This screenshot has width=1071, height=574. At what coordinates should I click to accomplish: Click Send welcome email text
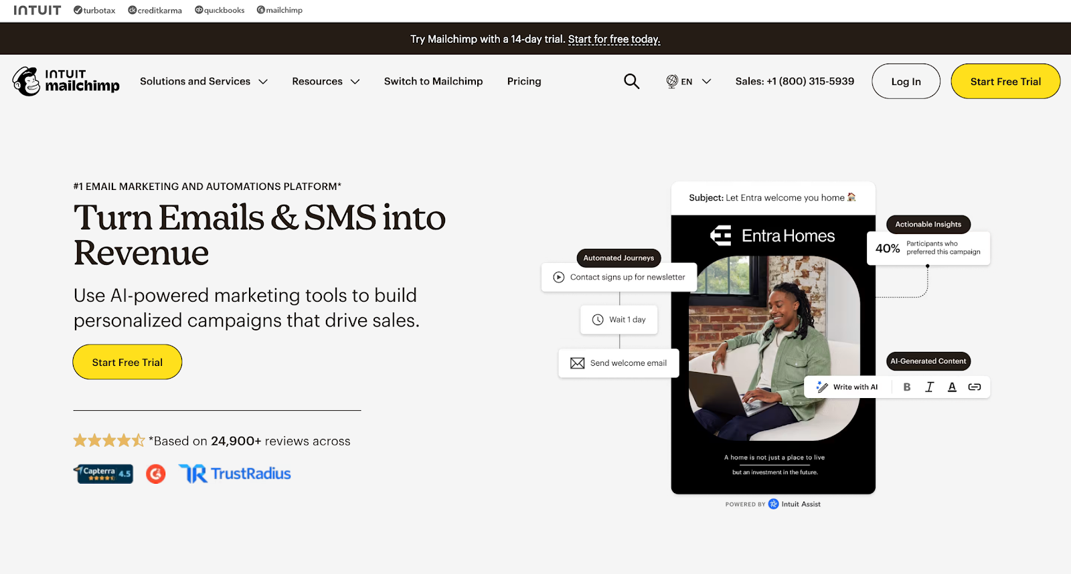pyautogui.click(x=629, y=363)
